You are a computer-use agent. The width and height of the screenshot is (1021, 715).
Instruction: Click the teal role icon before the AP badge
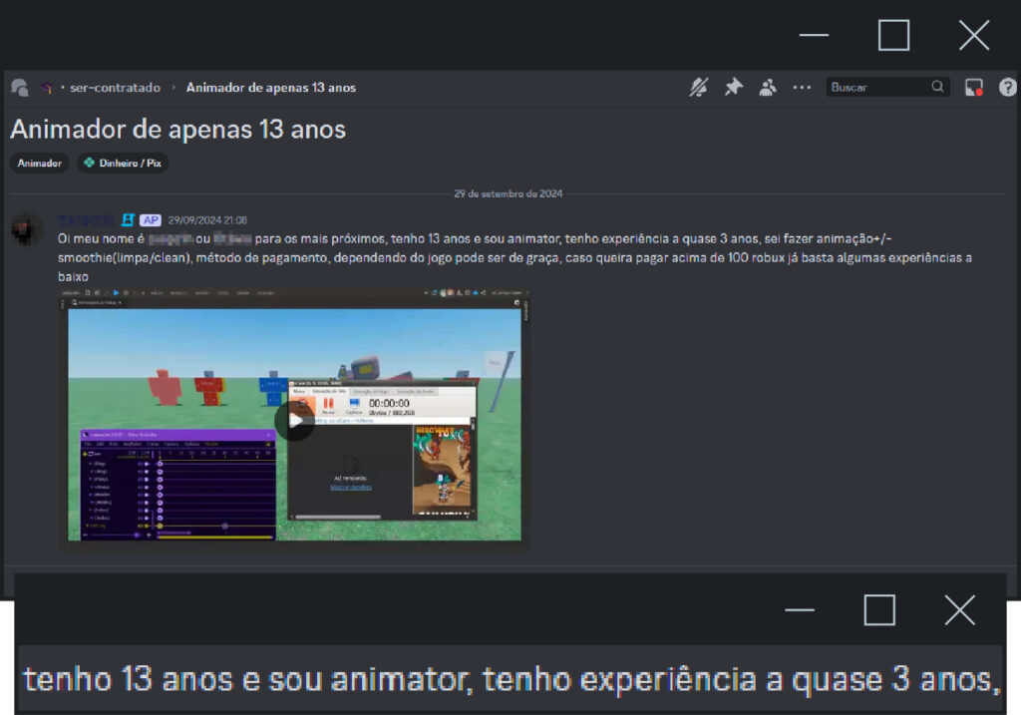click(x=128, y=220)
